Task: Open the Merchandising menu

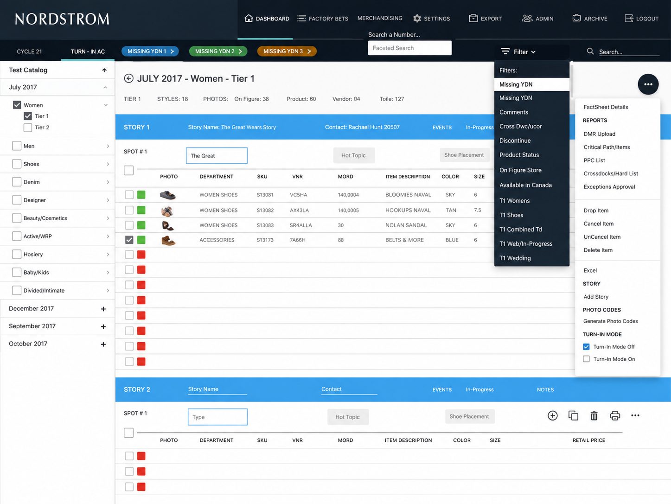Action: tap(380, 18)
